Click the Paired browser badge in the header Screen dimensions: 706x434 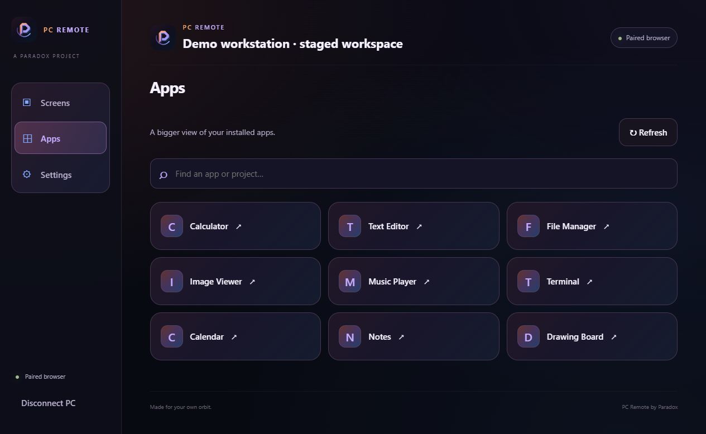[x=644, y=38]
